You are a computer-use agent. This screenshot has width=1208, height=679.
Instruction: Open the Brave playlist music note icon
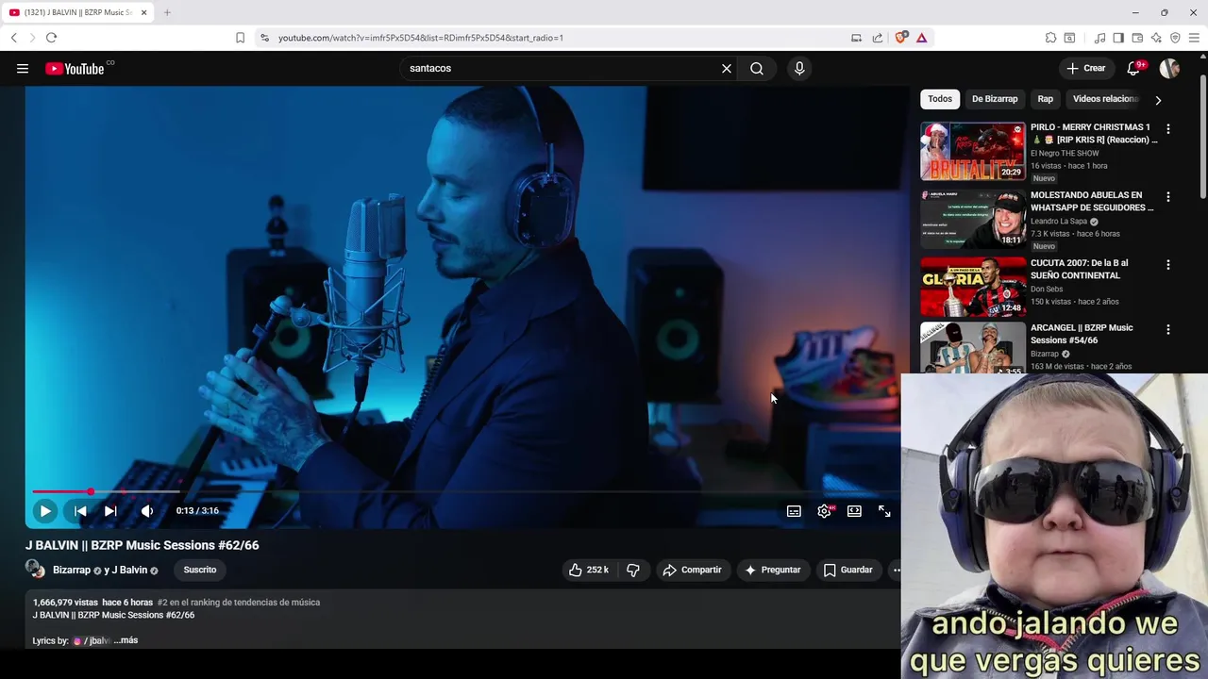pyautogui.click(x=1099, y=38)
